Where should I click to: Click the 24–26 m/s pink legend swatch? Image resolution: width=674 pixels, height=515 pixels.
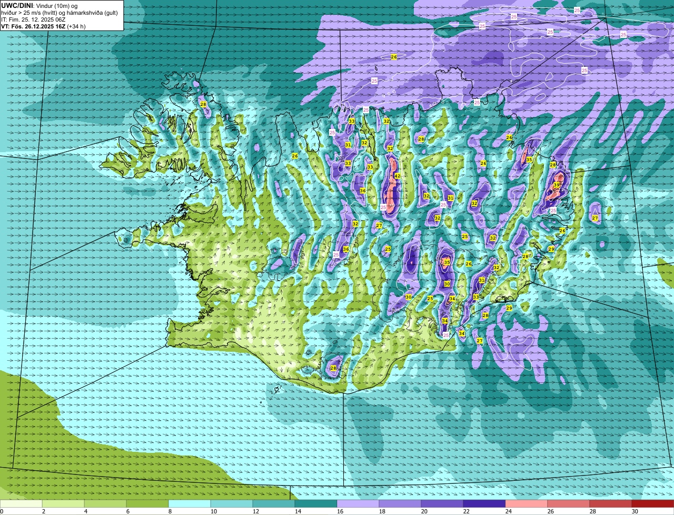527,503
